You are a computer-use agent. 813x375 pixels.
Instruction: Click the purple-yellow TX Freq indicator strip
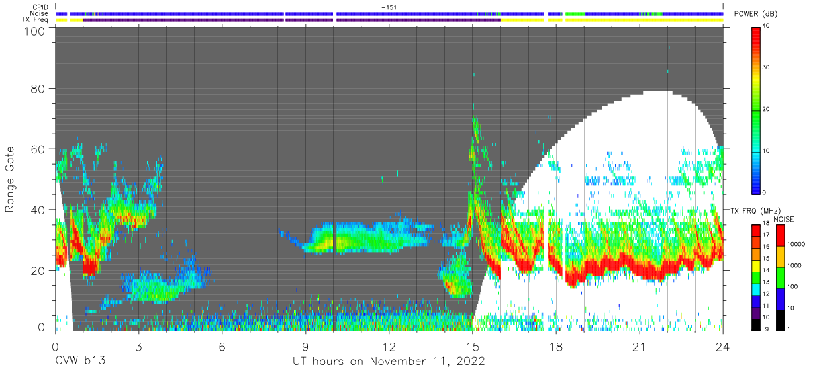click(389, 20)
